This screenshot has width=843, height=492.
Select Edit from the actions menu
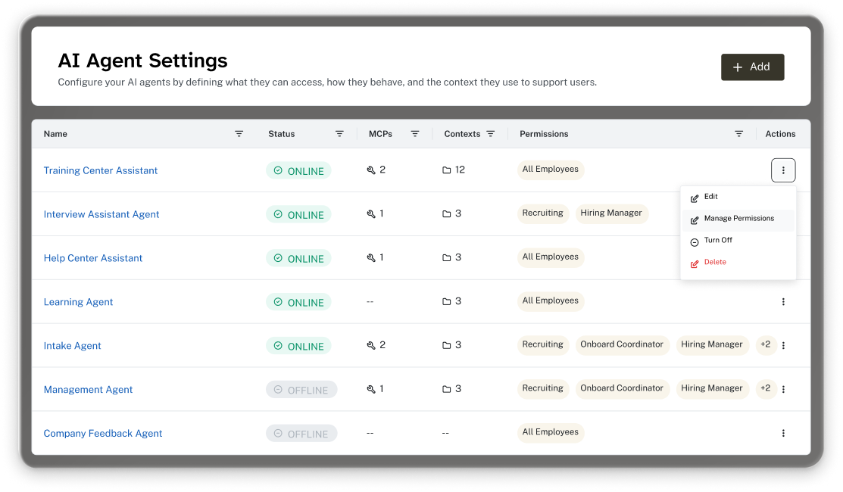(x=710, y=198)
